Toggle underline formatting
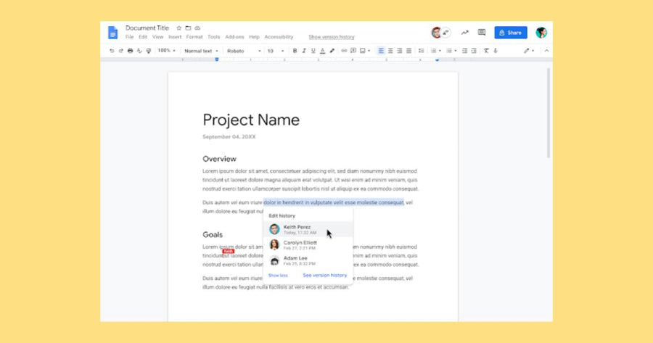This screenshot has width=653, height=343. coord(313,51)
